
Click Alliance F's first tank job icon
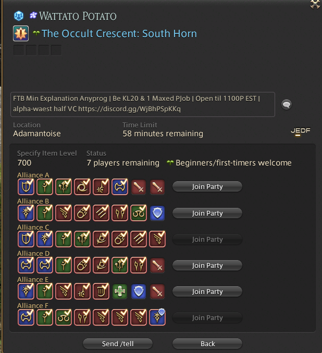point(26,317)
